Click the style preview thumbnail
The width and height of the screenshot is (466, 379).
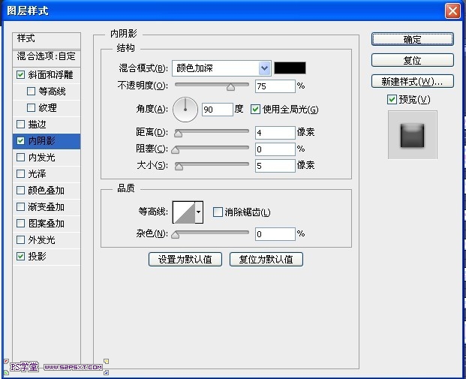coord(413,135)
